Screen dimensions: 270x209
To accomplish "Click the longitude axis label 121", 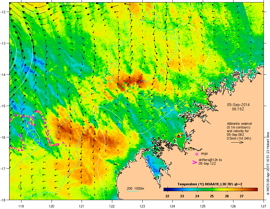I will [82, 206].
